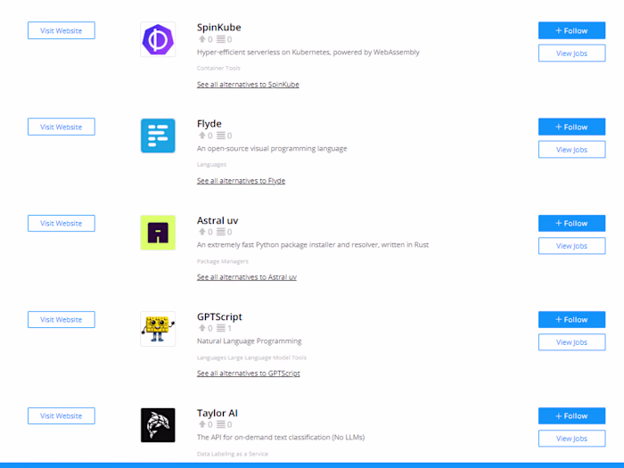This screenshot has height=468, width=624.
Task: Click the Flyde logo icon
Action: [158, 135]
